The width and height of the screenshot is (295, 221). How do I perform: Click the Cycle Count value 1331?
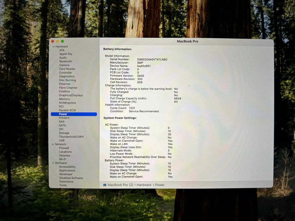click(132, 108)
